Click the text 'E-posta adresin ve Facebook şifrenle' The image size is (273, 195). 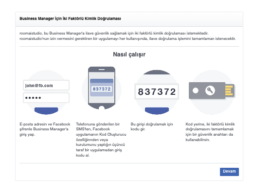(45, 126)
